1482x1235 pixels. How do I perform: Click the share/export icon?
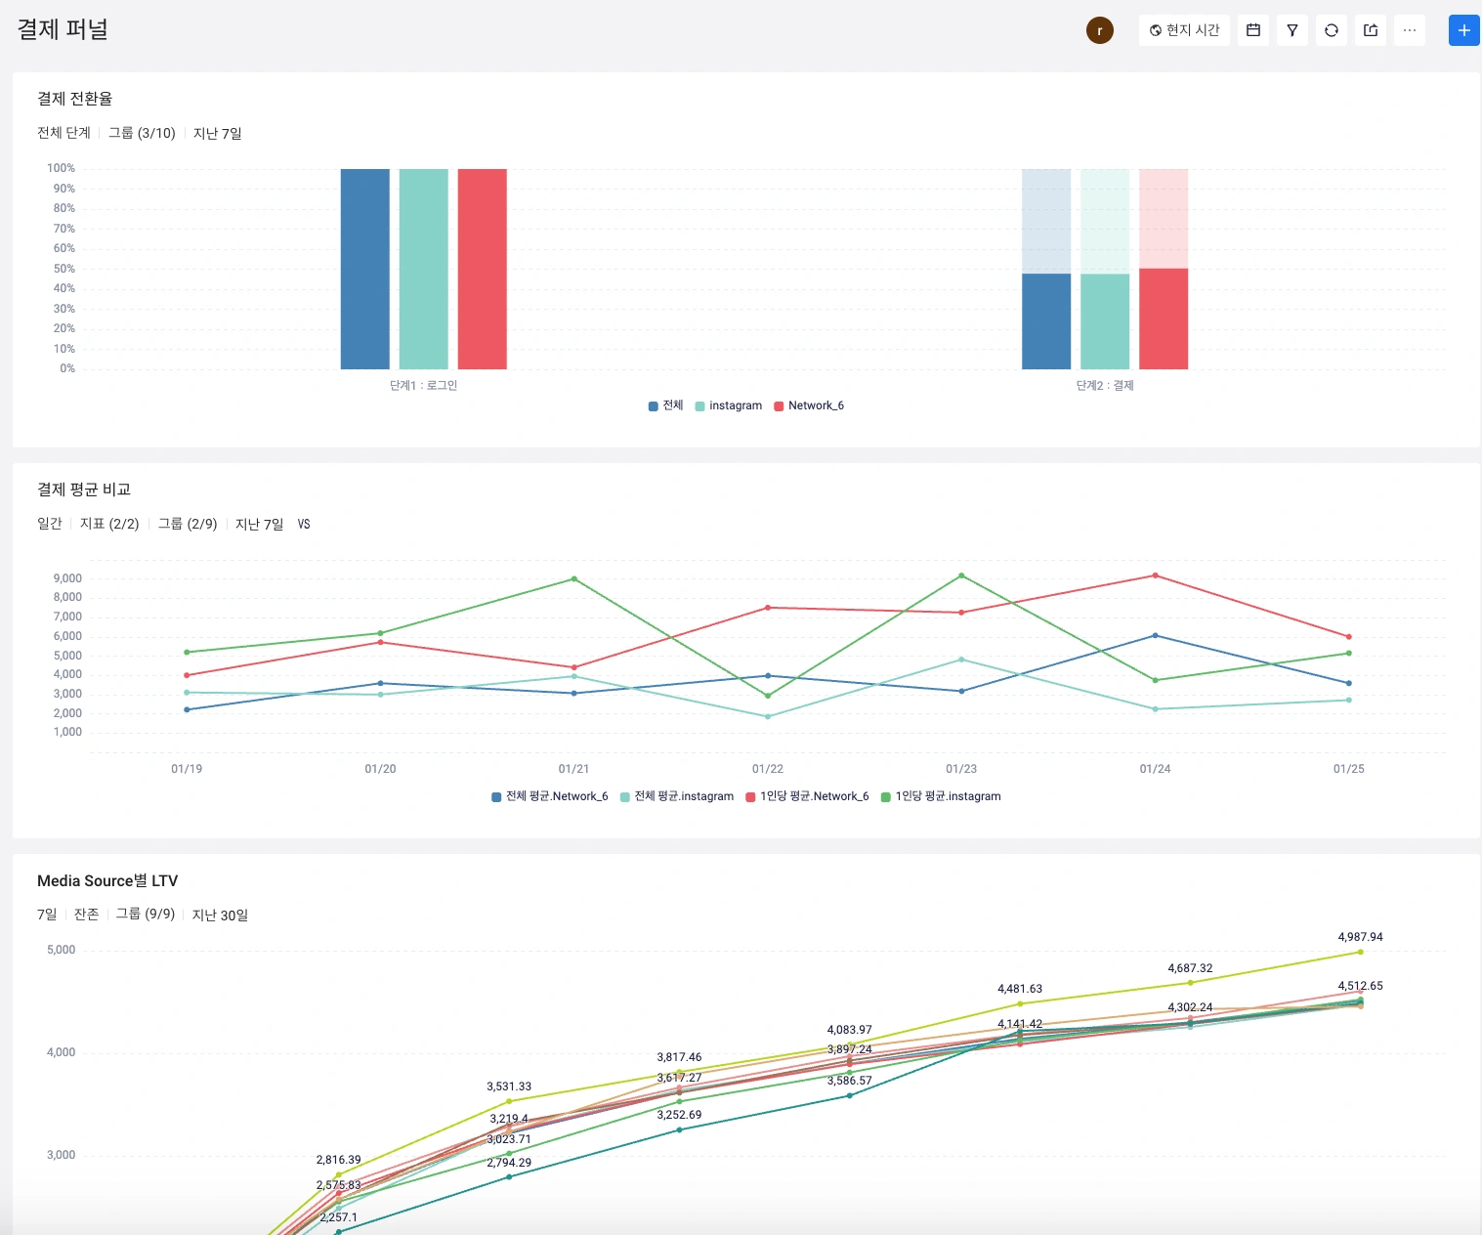coord(1371,30)
